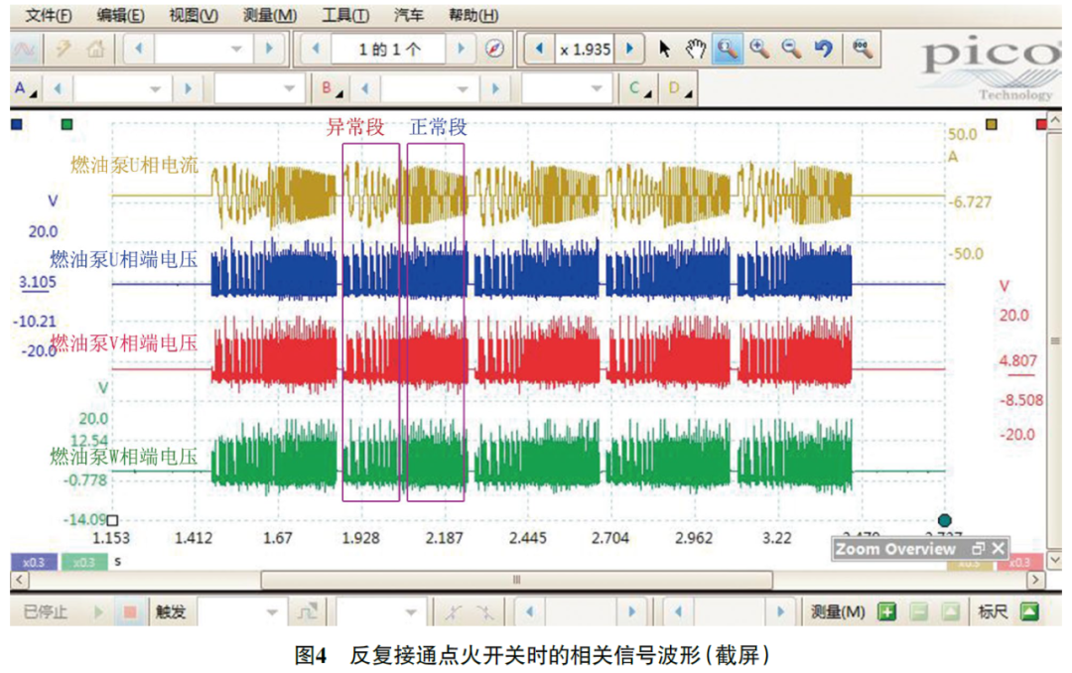Decrease channel B range with left arrow
The width and height of the screenshot is (1072, 673).
[x=365, y=88]
